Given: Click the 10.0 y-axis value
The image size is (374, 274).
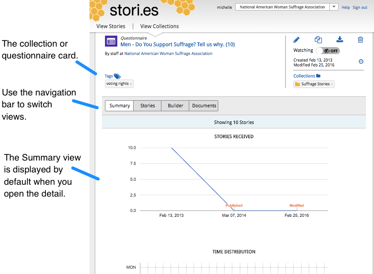Looking at the screenshot, I should (132, 148).
